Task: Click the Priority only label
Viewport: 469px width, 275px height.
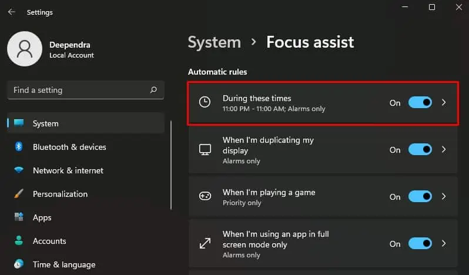Action: point(242,203)
